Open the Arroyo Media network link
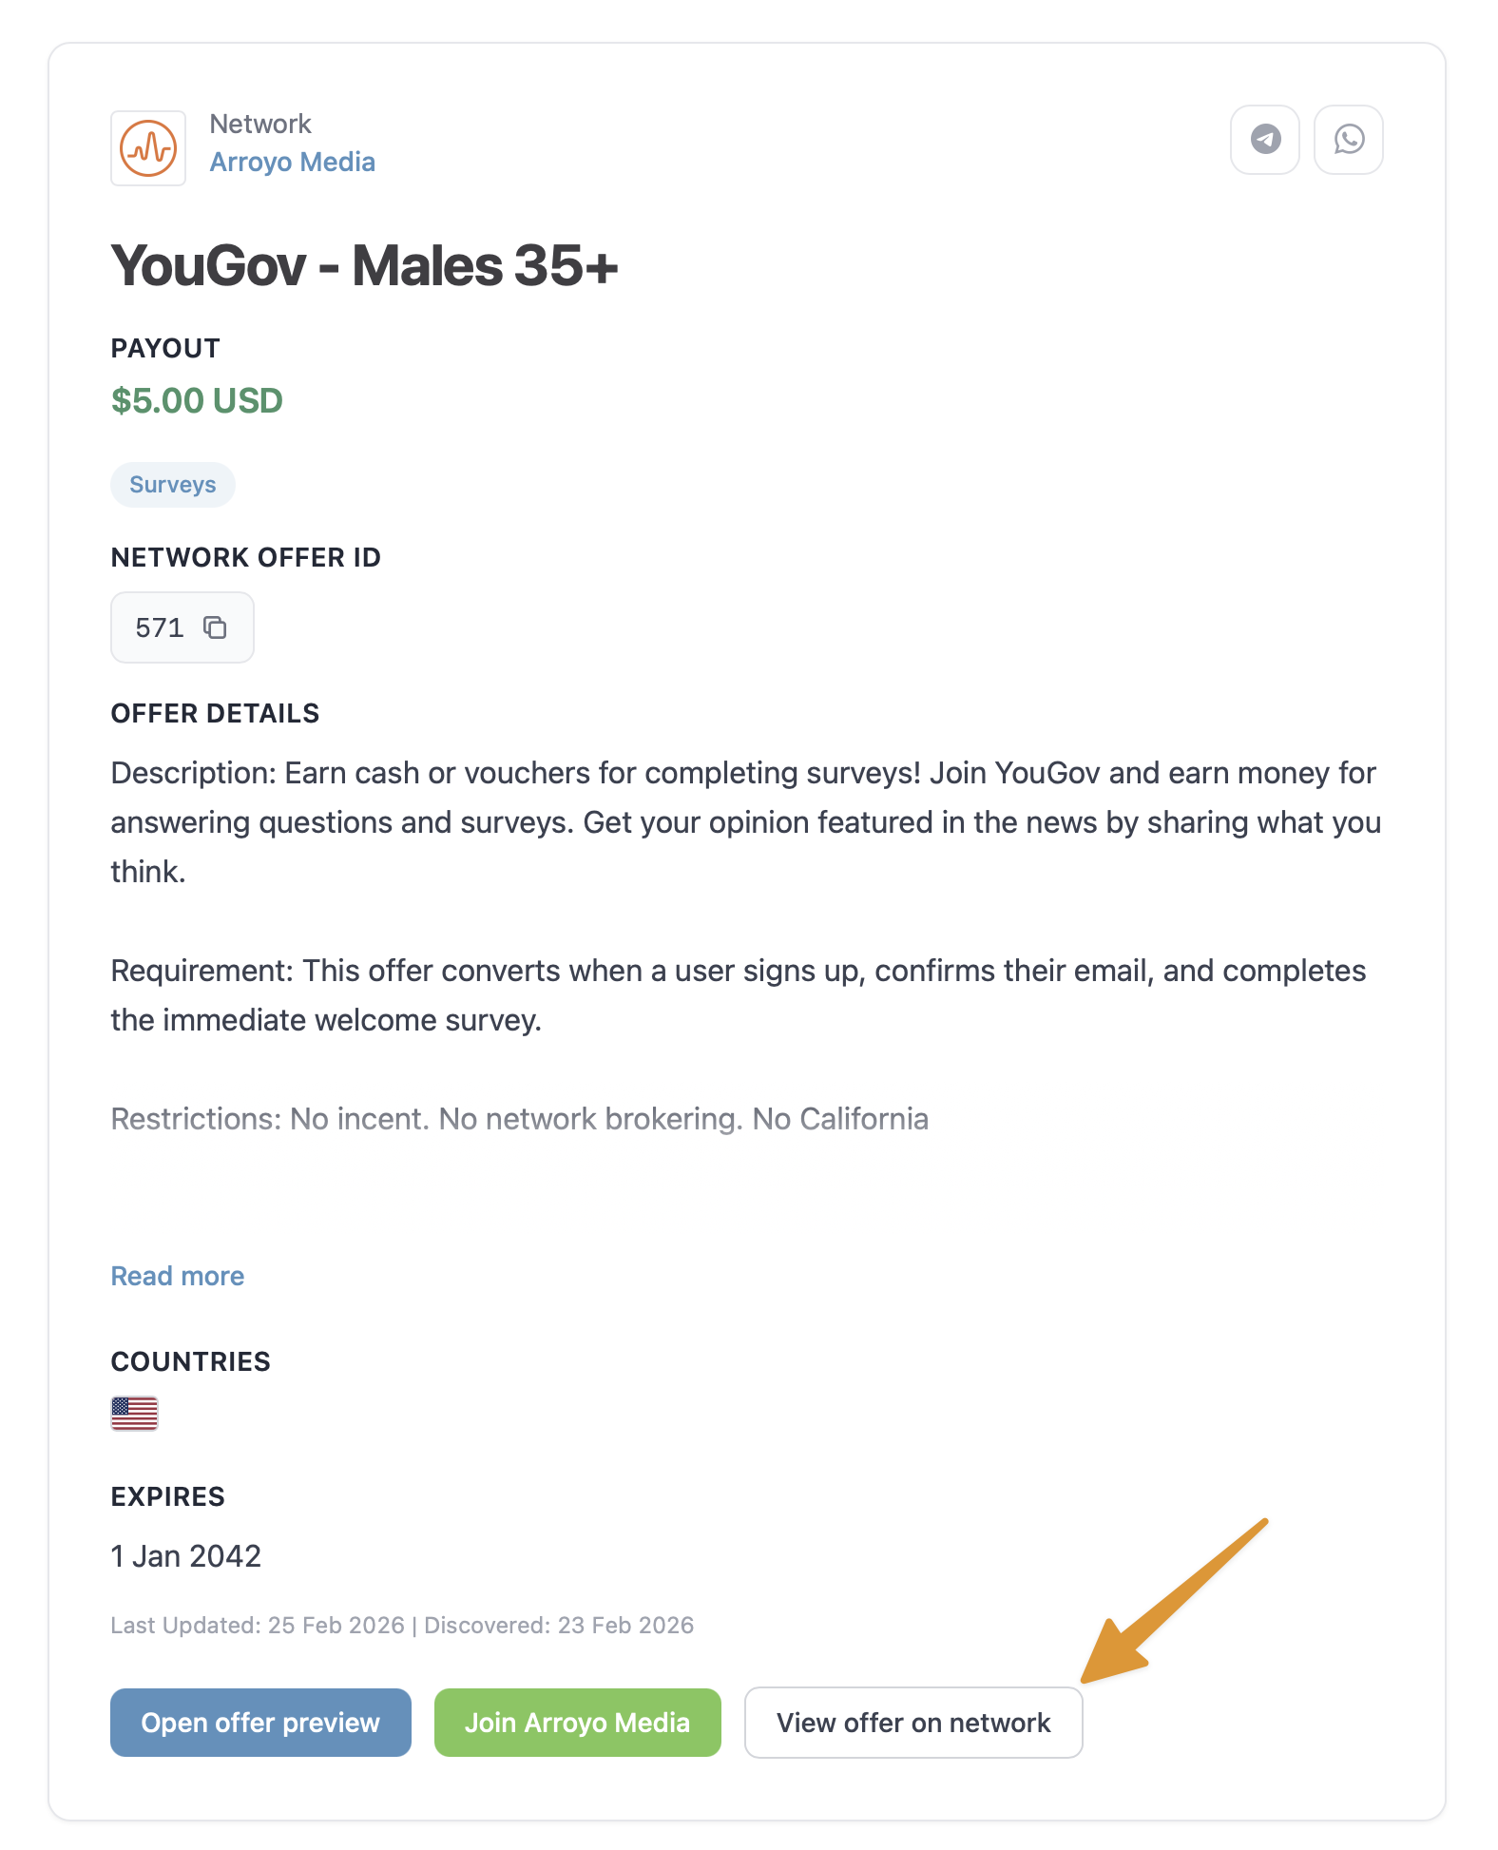This screenshot has height=1850, width=1498. [293, 162]
